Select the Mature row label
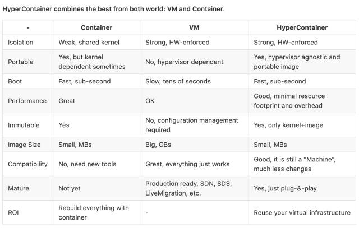359x228 pixels. tap(19, 188)
